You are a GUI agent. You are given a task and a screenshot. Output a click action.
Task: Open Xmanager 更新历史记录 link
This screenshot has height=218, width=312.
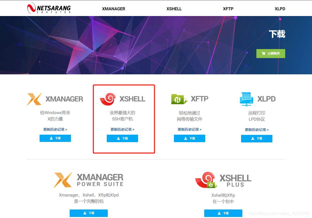pos(55,129)
